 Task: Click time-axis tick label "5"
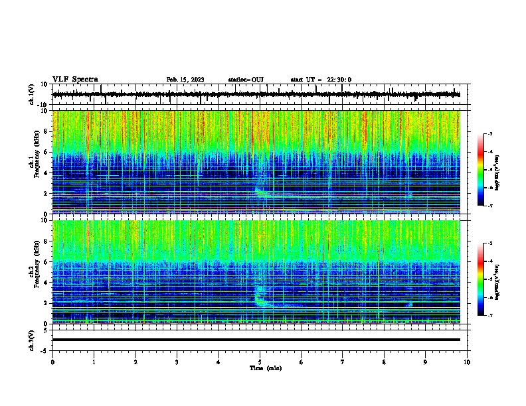[x=260, y=362]
